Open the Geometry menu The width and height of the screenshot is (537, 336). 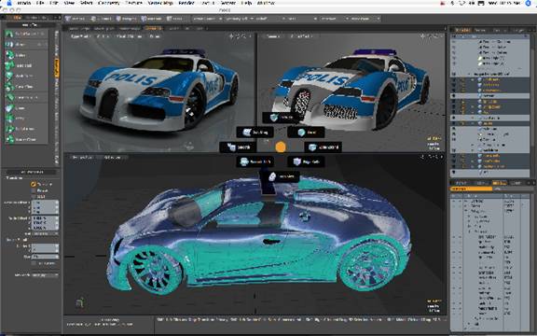[108, 3]
